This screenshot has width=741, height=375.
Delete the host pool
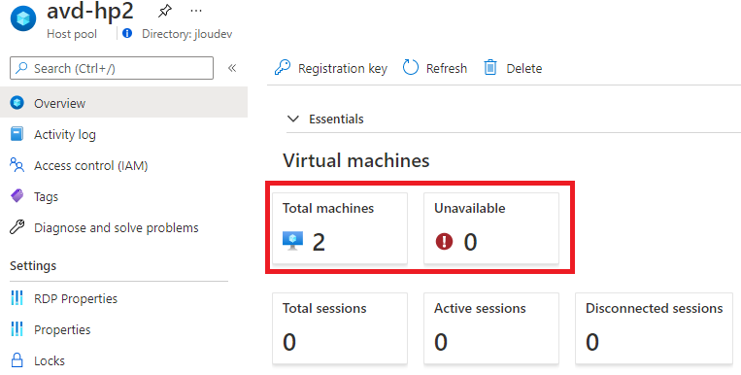(x=513, y=68)
